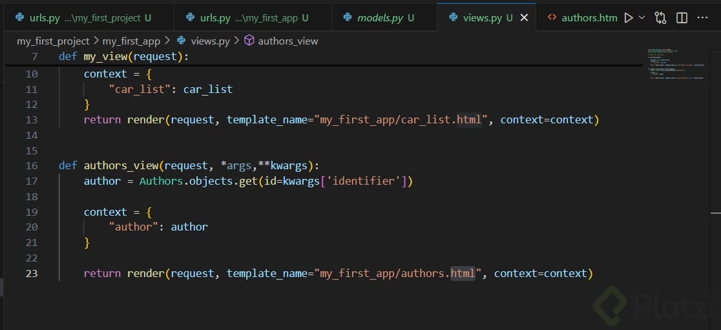721x330 pixels.
Task: Open the Changes compare icon in the editor toolbar
Action: pyautogui.click(x=660, y=18)
